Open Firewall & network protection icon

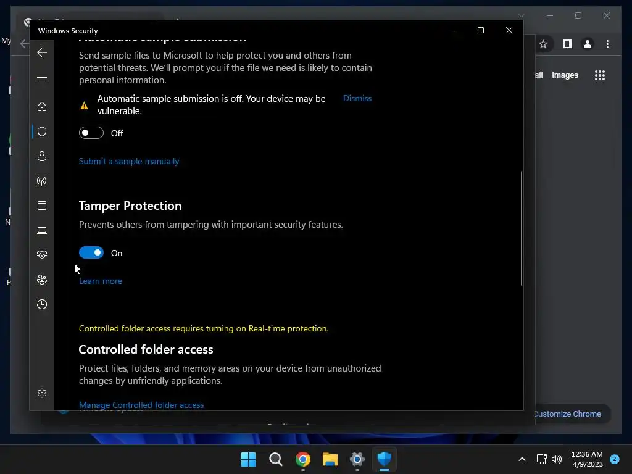[x=42, y=181]
